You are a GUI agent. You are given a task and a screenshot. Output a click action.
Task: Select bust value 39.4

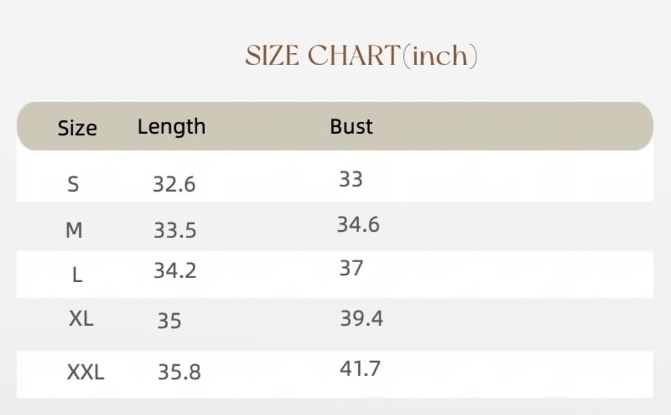tap(362, 319)
